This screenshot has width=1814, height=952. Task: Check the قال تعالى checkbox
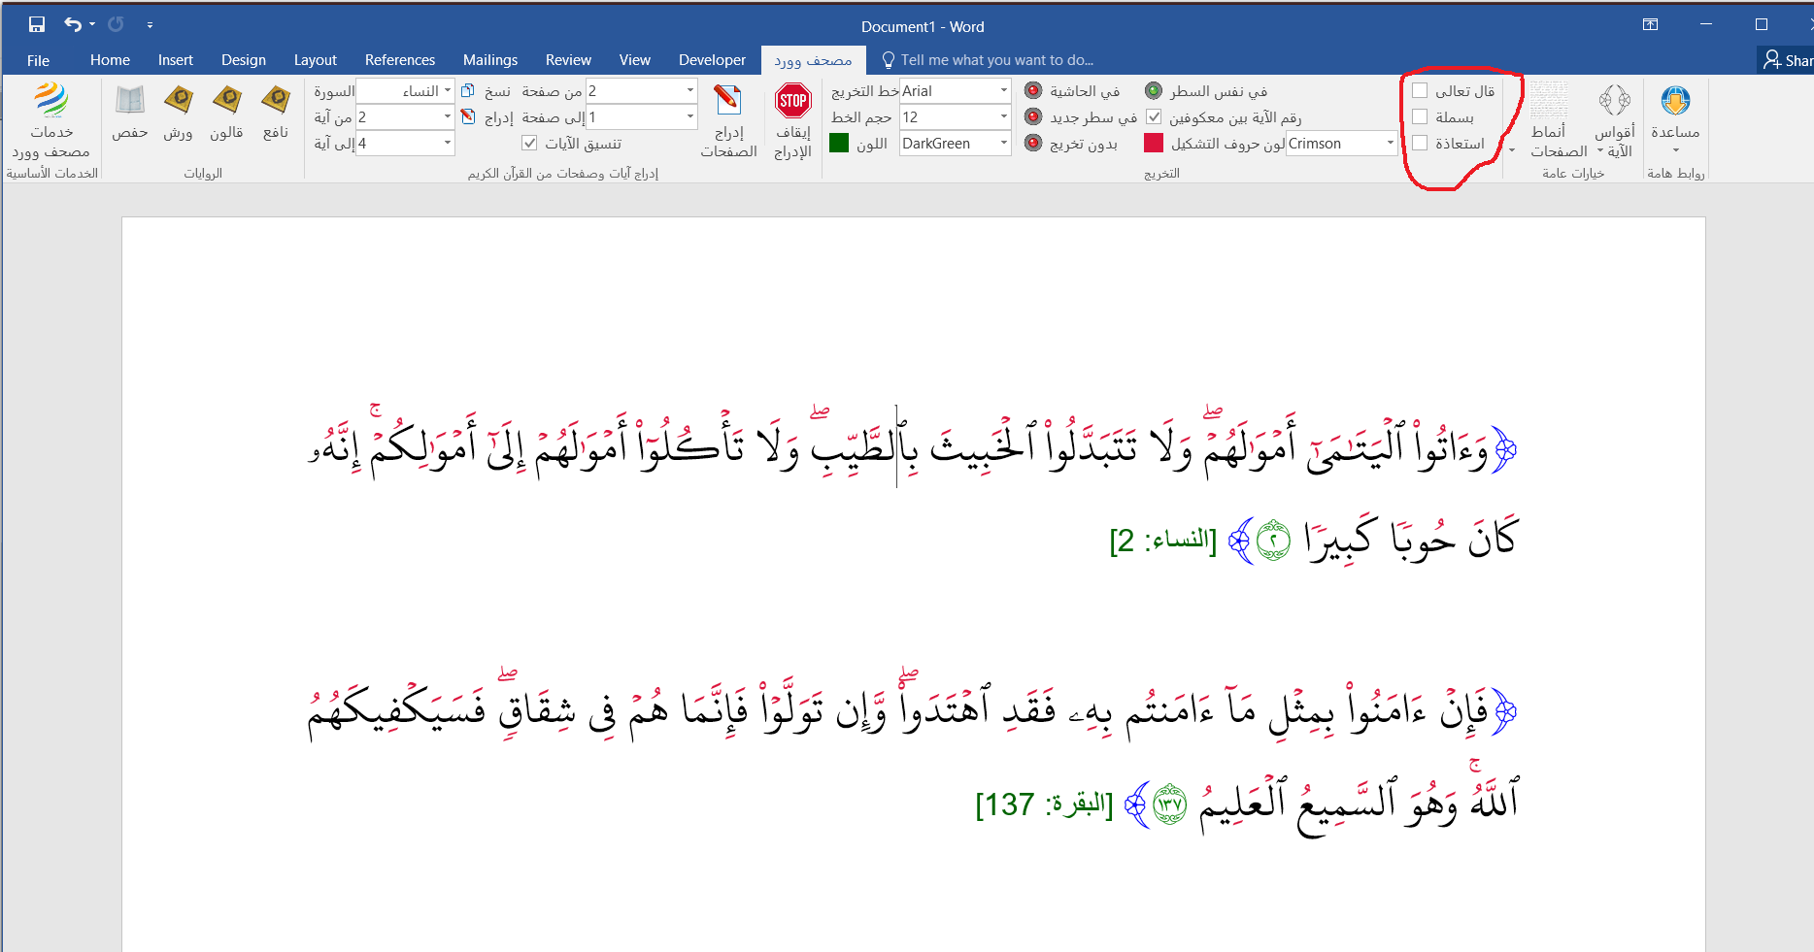(x=1420, y=90)
